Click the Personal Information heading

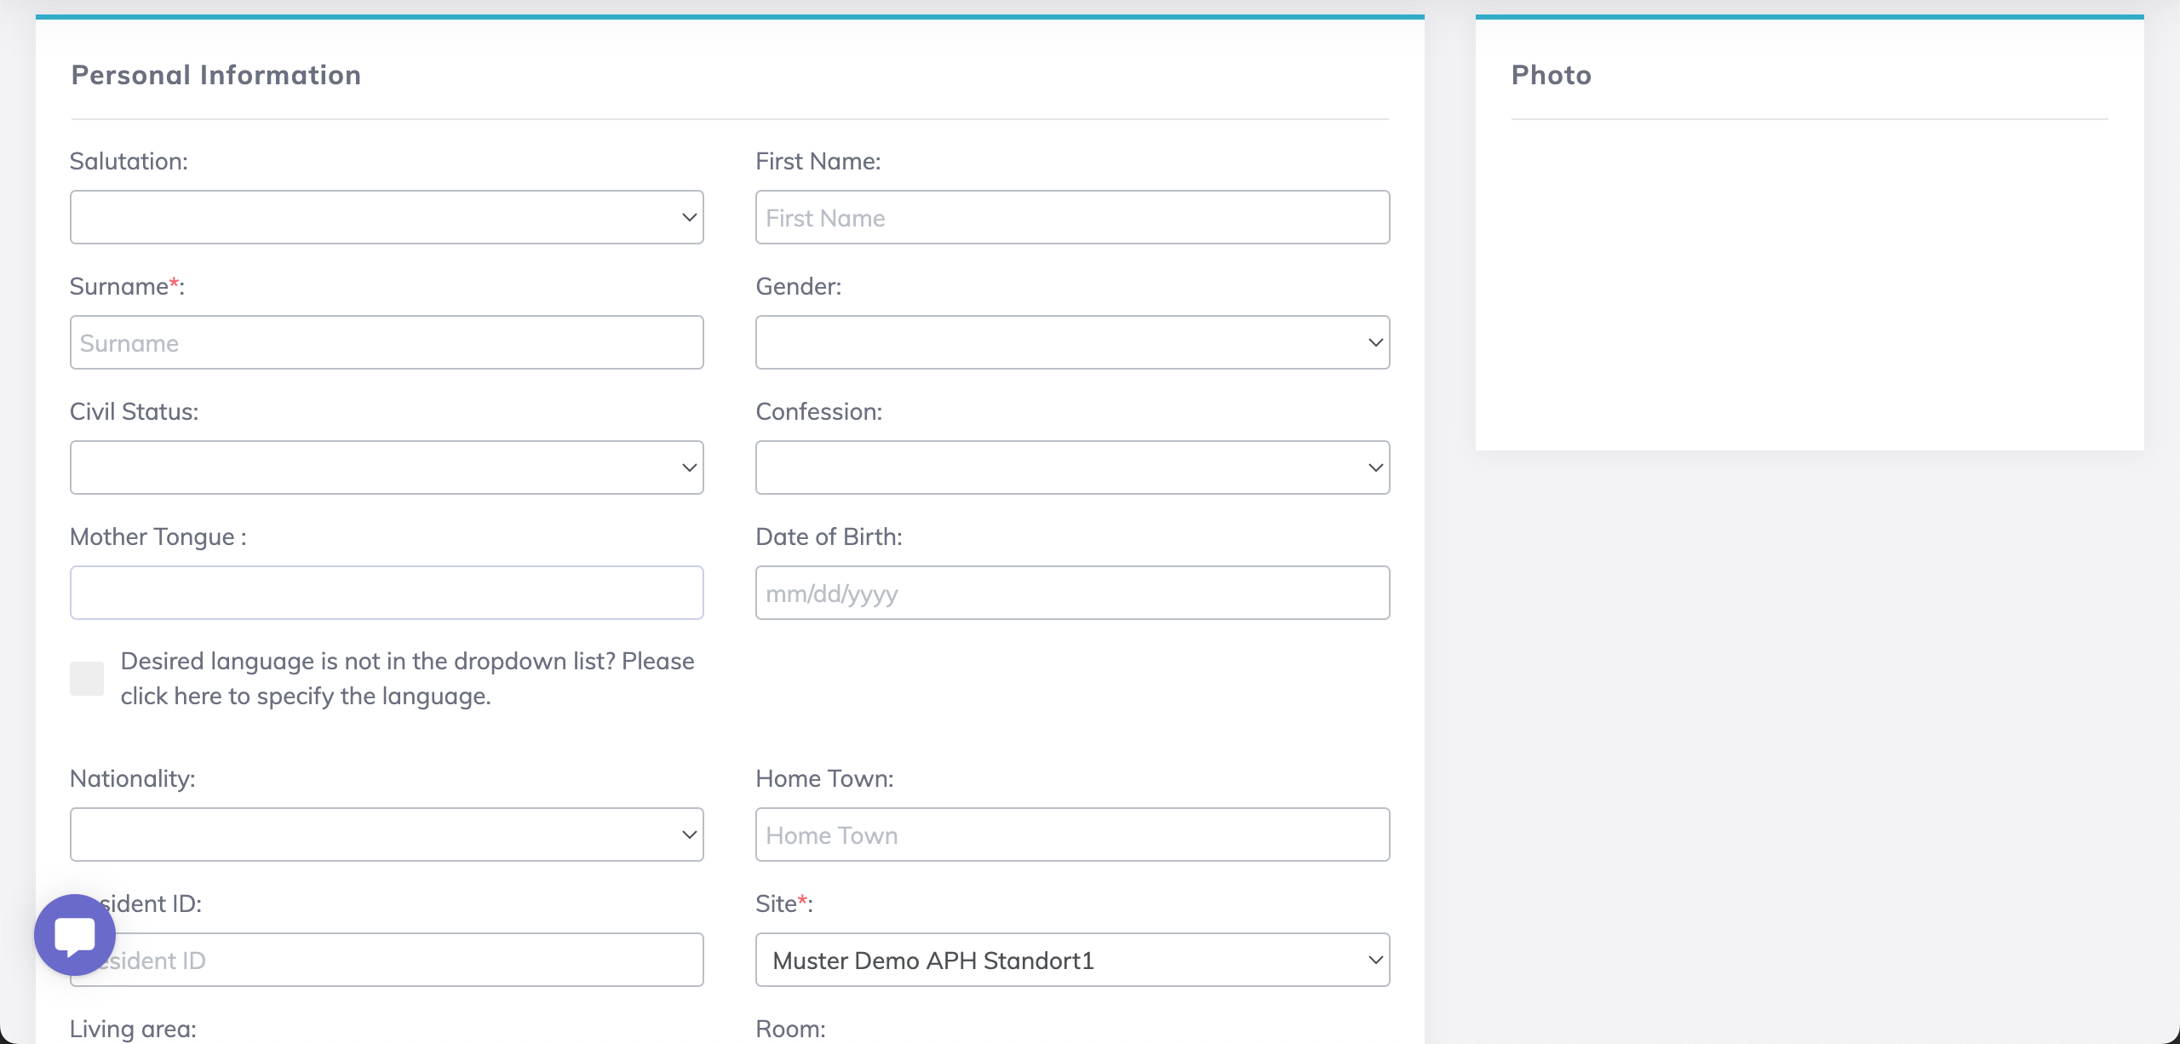click(x=216, y=75)
